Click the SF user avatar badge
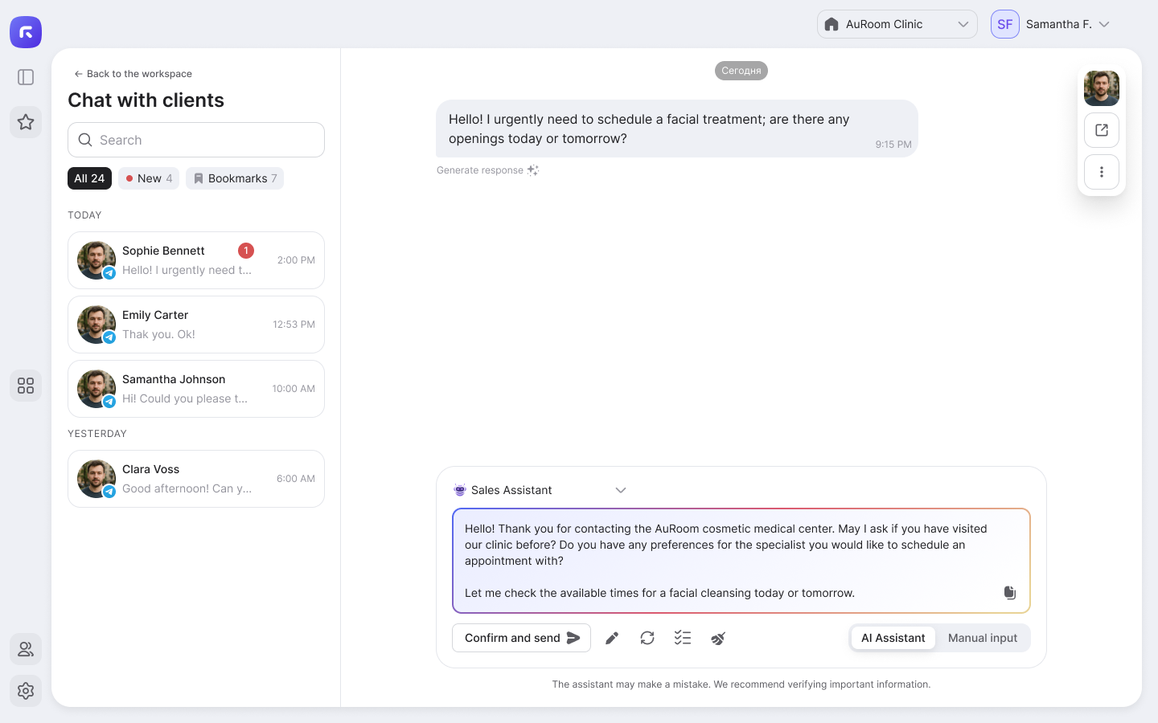1158x723 pixels. (1005, 24)
